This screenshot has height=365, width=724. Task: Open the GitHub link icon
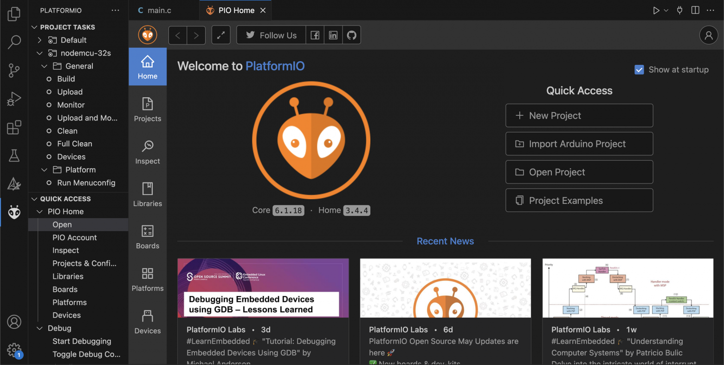(x=352, y=35)
